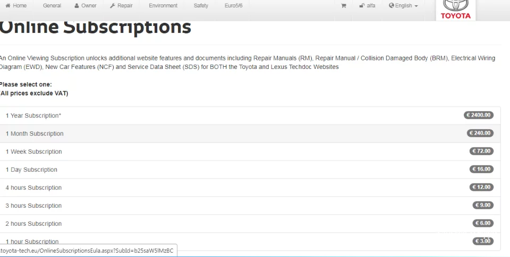Click the unlock icon beside alfa

(x=362, y=5)
